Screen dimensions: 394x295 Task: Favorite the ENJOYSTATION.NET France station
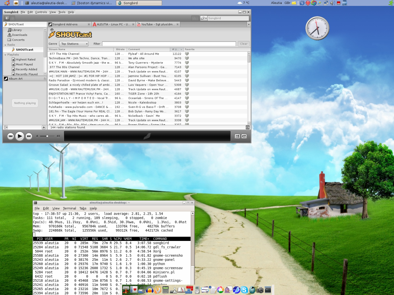pyautogui.click(x=187, y=94)
